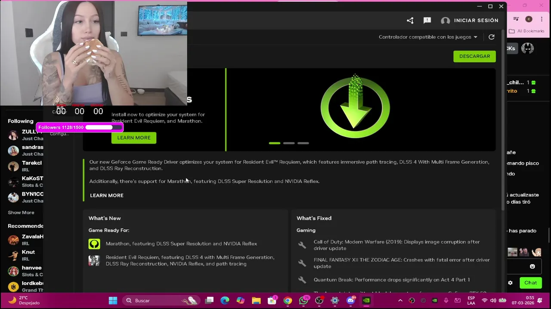The width and height of the screenshot is (551, 309).
Task: Click "What's New" heading text
Action: (x=105, y=218)
